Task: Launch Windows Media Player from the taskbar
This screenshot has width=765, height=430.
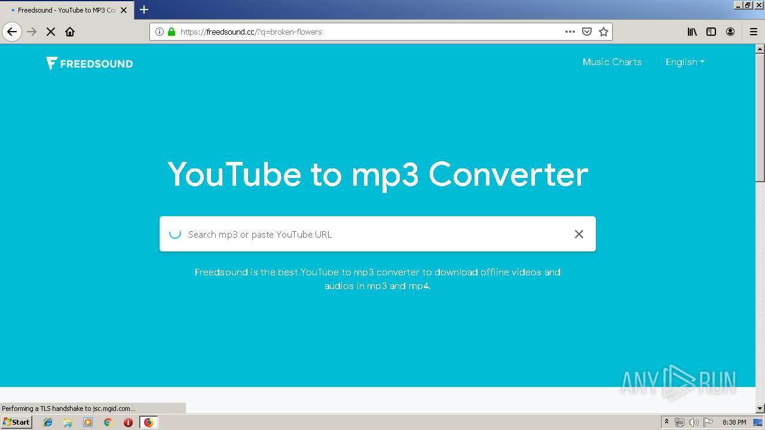Action: [88, 422]
